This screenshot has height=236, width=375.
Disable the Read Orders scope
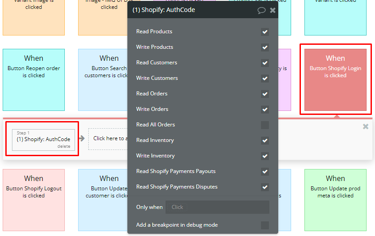pos(265,94)
